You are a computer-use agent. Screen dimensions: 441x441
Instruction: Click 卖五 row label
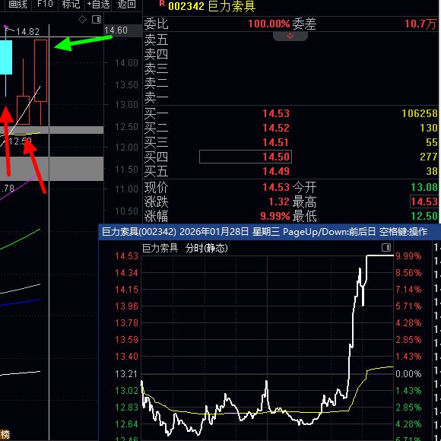[x=156, y=40]
